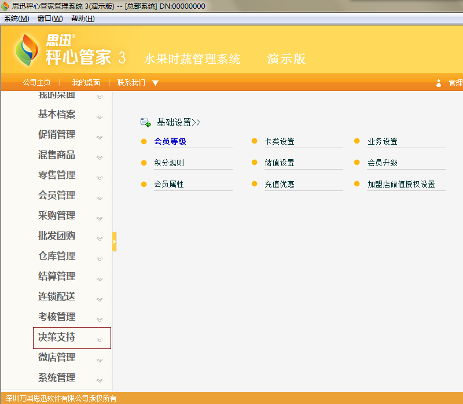Click the yellow bullet beside 业务设置
The image size is (463, 404).
(x=357, y=141)
